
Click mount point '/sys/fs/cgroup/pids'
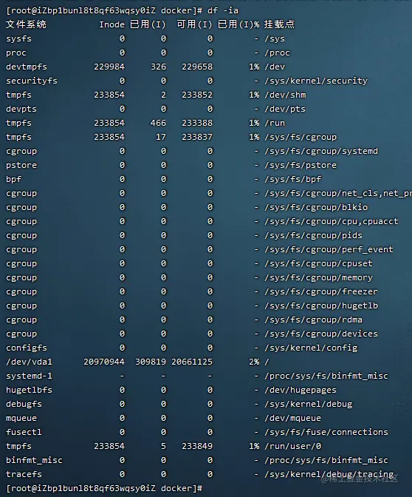pos(313,235)
